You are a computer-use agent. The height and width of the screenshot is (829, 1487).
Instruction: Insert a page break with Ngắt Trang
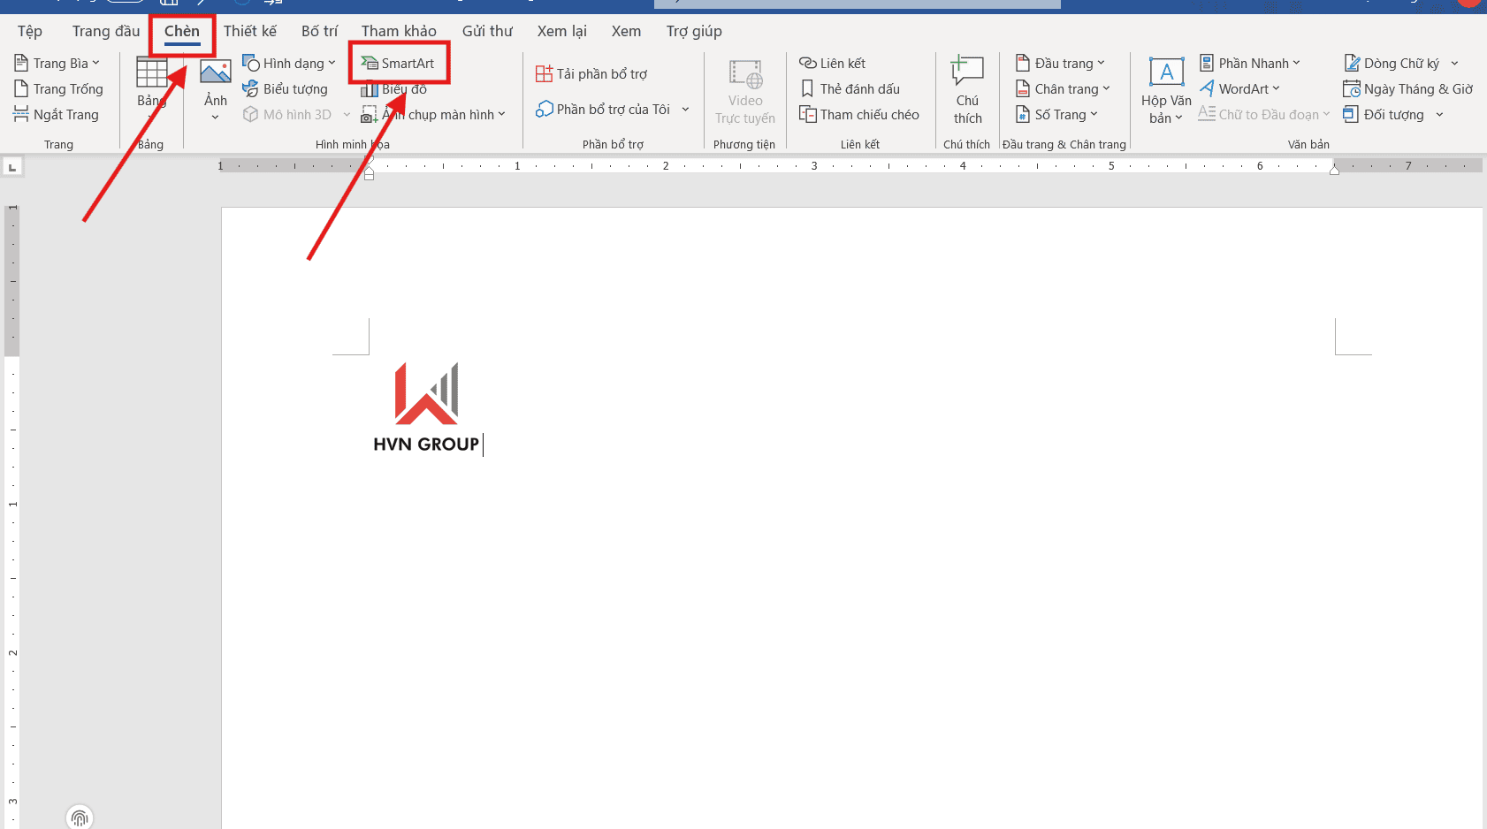58,114
